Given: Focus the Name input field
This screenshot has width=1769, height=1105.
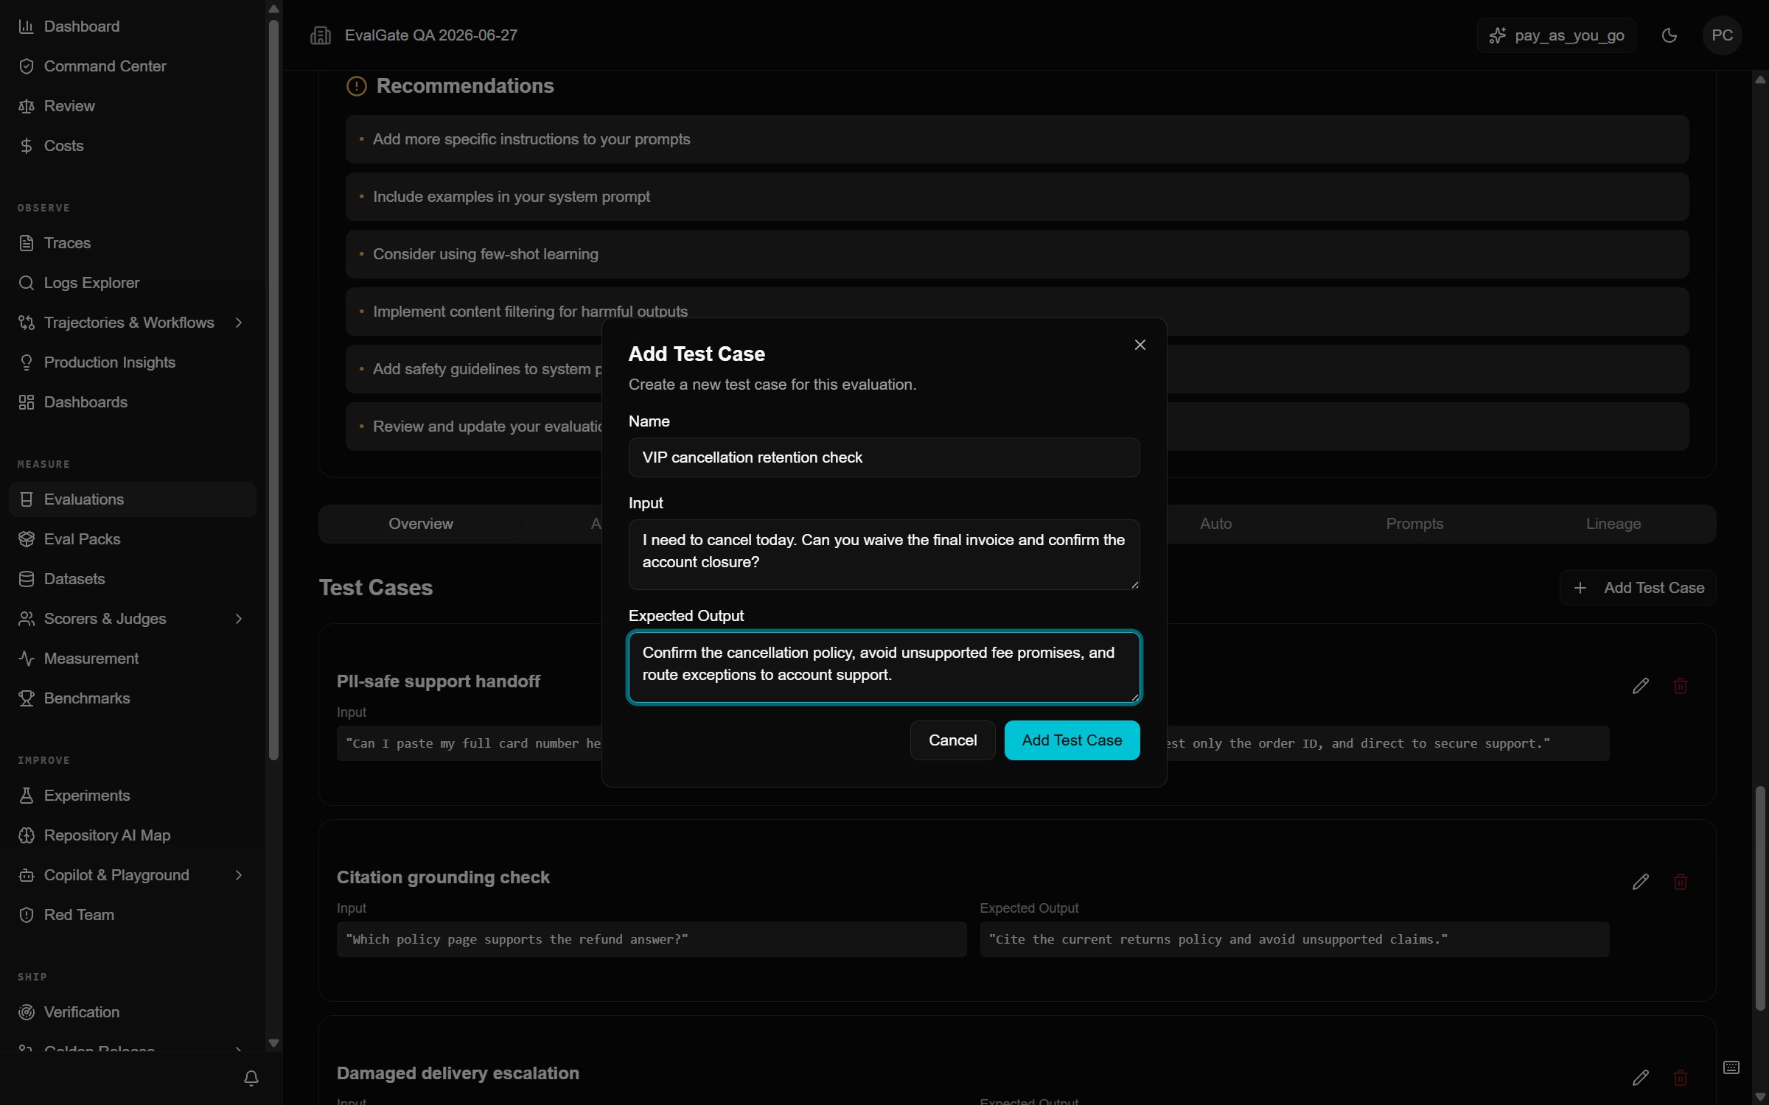Looking at the screenshot, I should pyautogui.click(x=884, y=457).
